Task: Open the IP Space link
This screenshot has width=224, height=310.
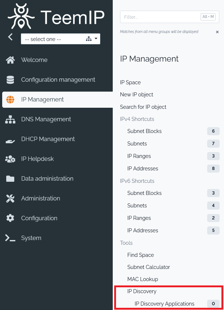Action: [130, 82]
